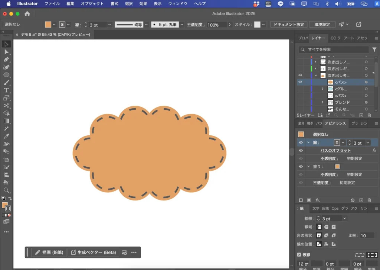Switch to the 文字 panel tab

click(316, 209)
